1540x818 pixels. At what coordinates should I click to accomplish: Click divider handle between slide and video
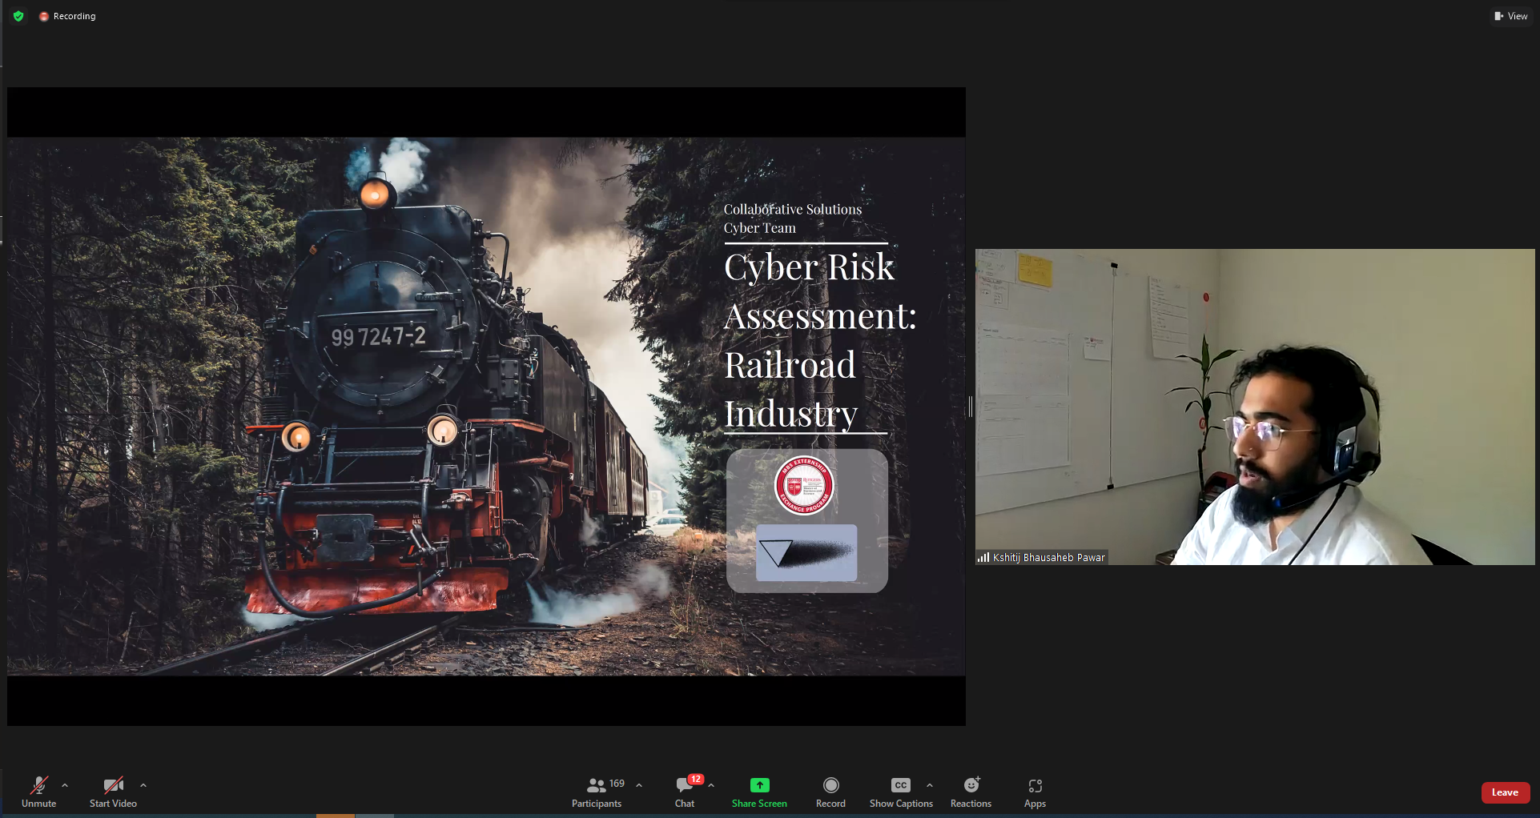point(971,407)
